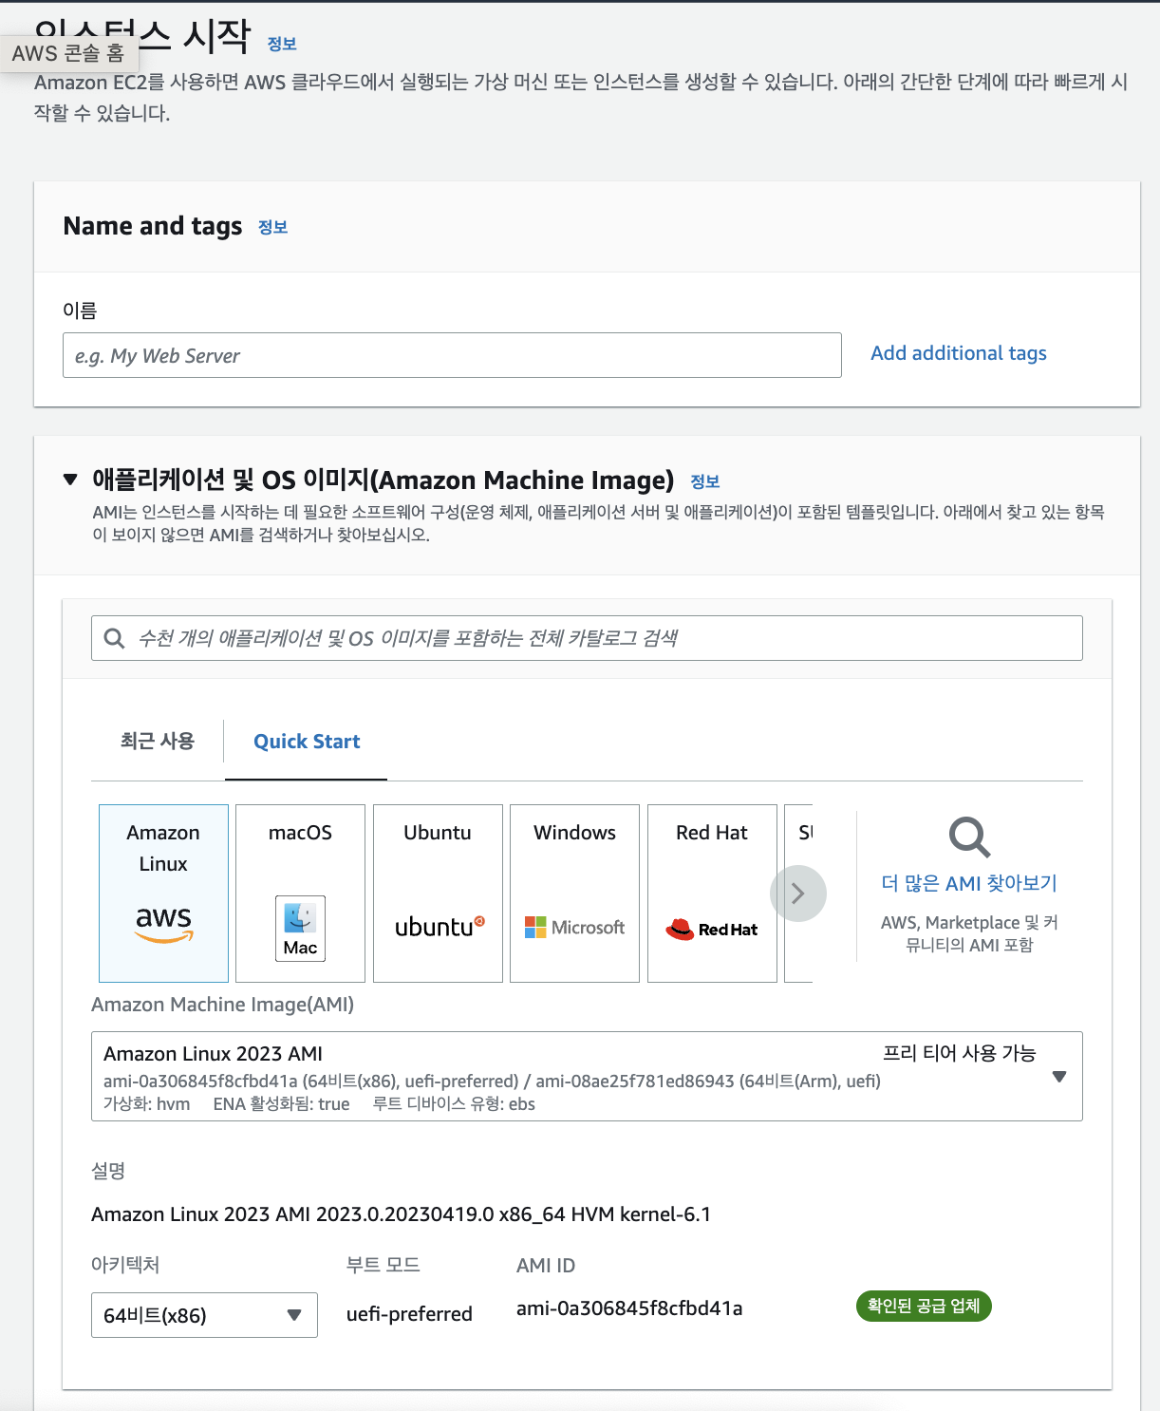Viewport: 1160px width, 1411px height.
Task: Open 정보 link next to 인스턴스 시작
Action: point(282,44)
